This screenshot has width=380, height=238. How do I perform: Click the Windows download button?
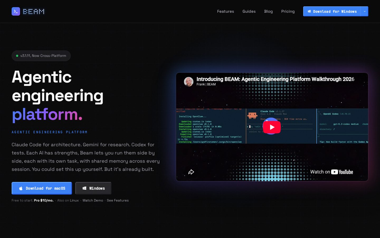(x=93, y=188)
